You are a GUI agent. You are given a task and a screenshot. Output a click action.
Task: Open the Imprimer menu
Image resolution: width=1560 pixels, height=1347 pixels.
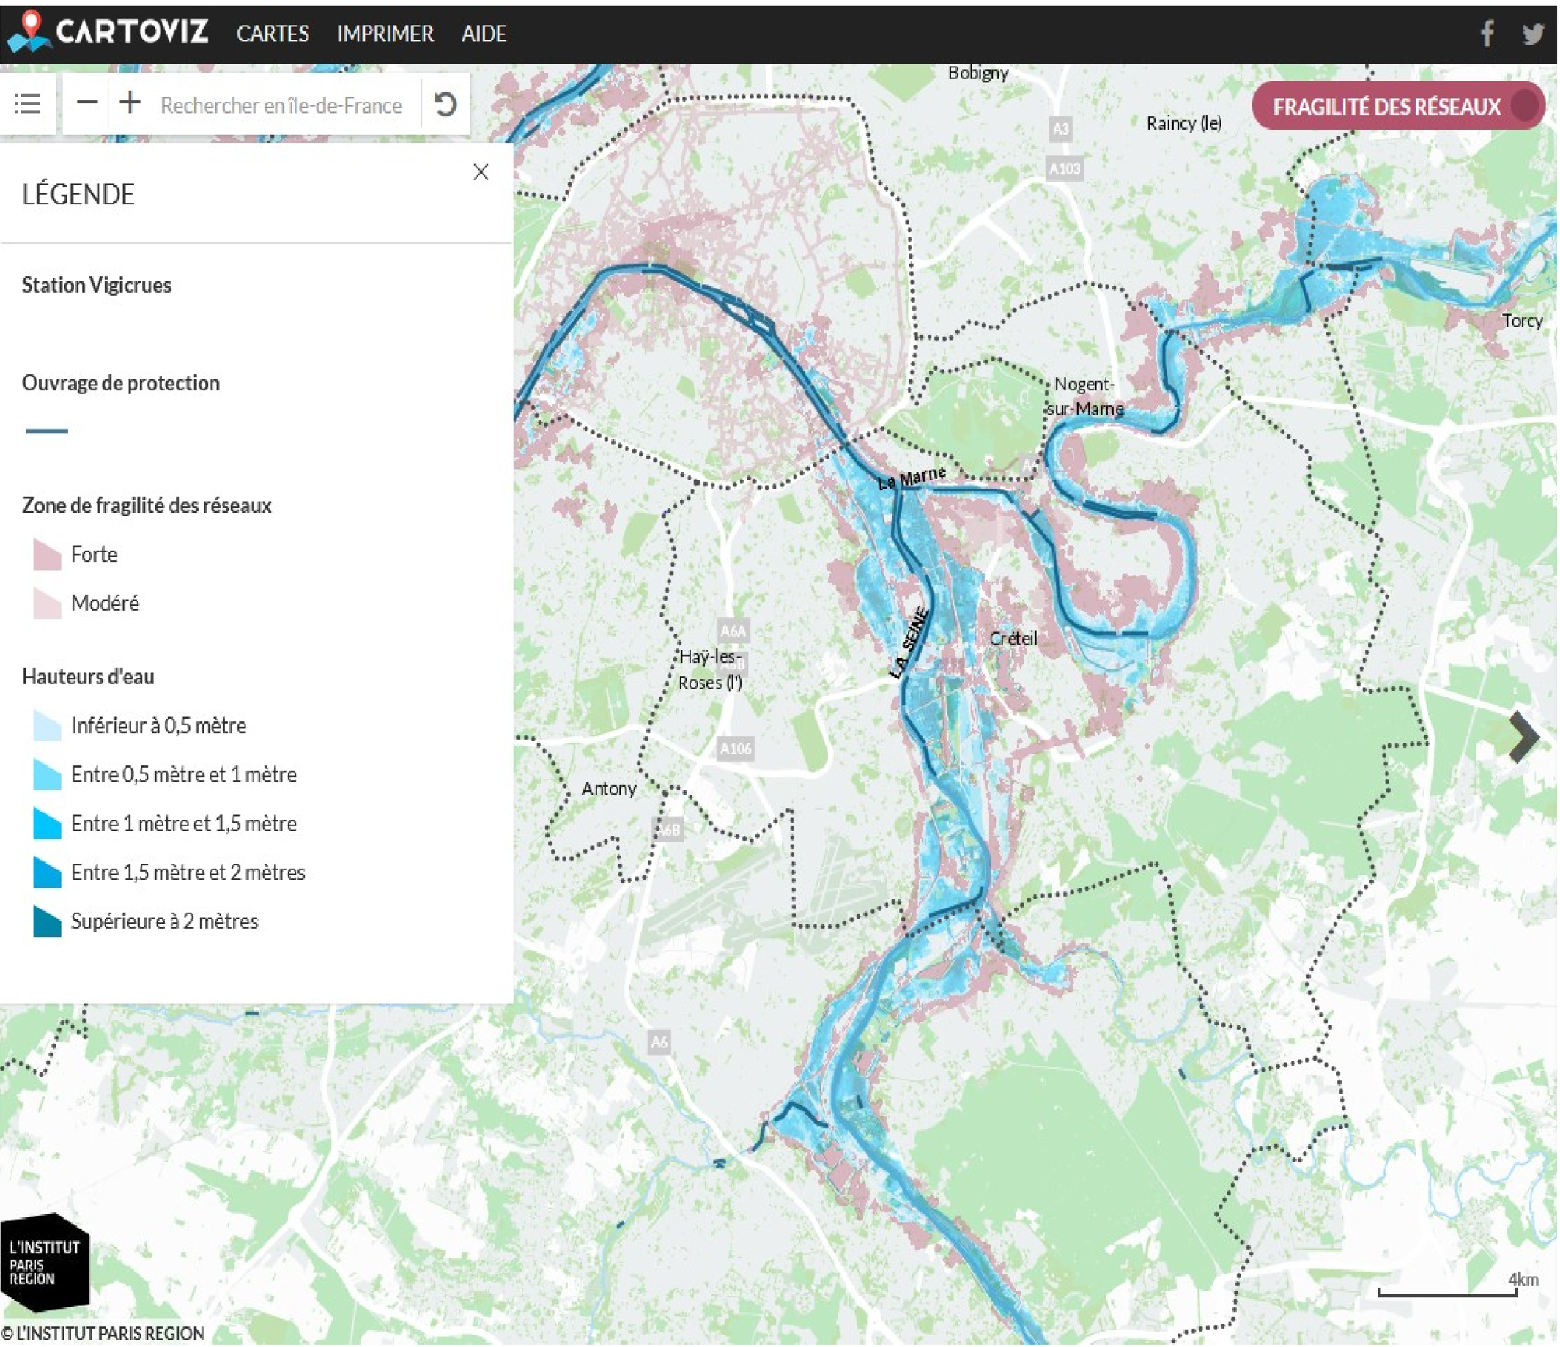point(385,34)
